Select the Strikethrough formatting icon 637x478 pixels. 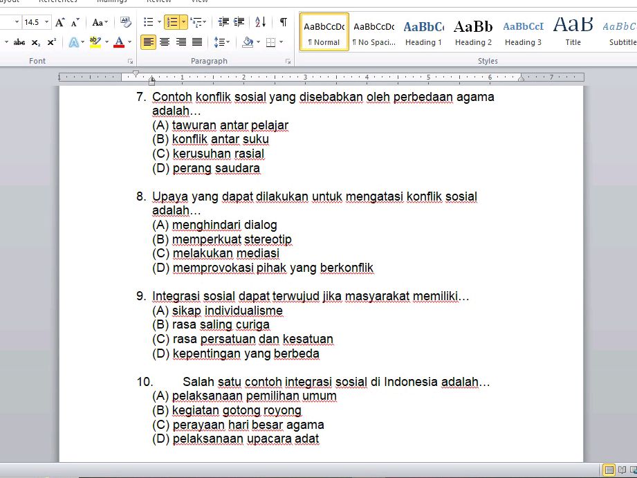[19, 42]
